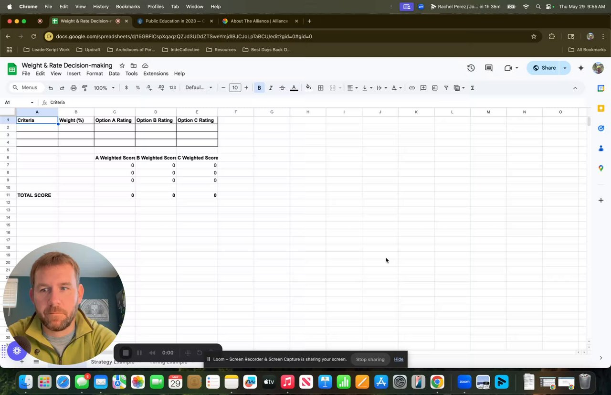611x395 pixels.
Task: Open Google Keep side panel icon
Action: point(601,108)
